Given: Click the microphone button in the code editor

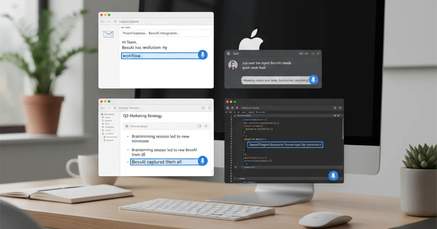Looking at the screenshot, I should (x=332, y=176).
